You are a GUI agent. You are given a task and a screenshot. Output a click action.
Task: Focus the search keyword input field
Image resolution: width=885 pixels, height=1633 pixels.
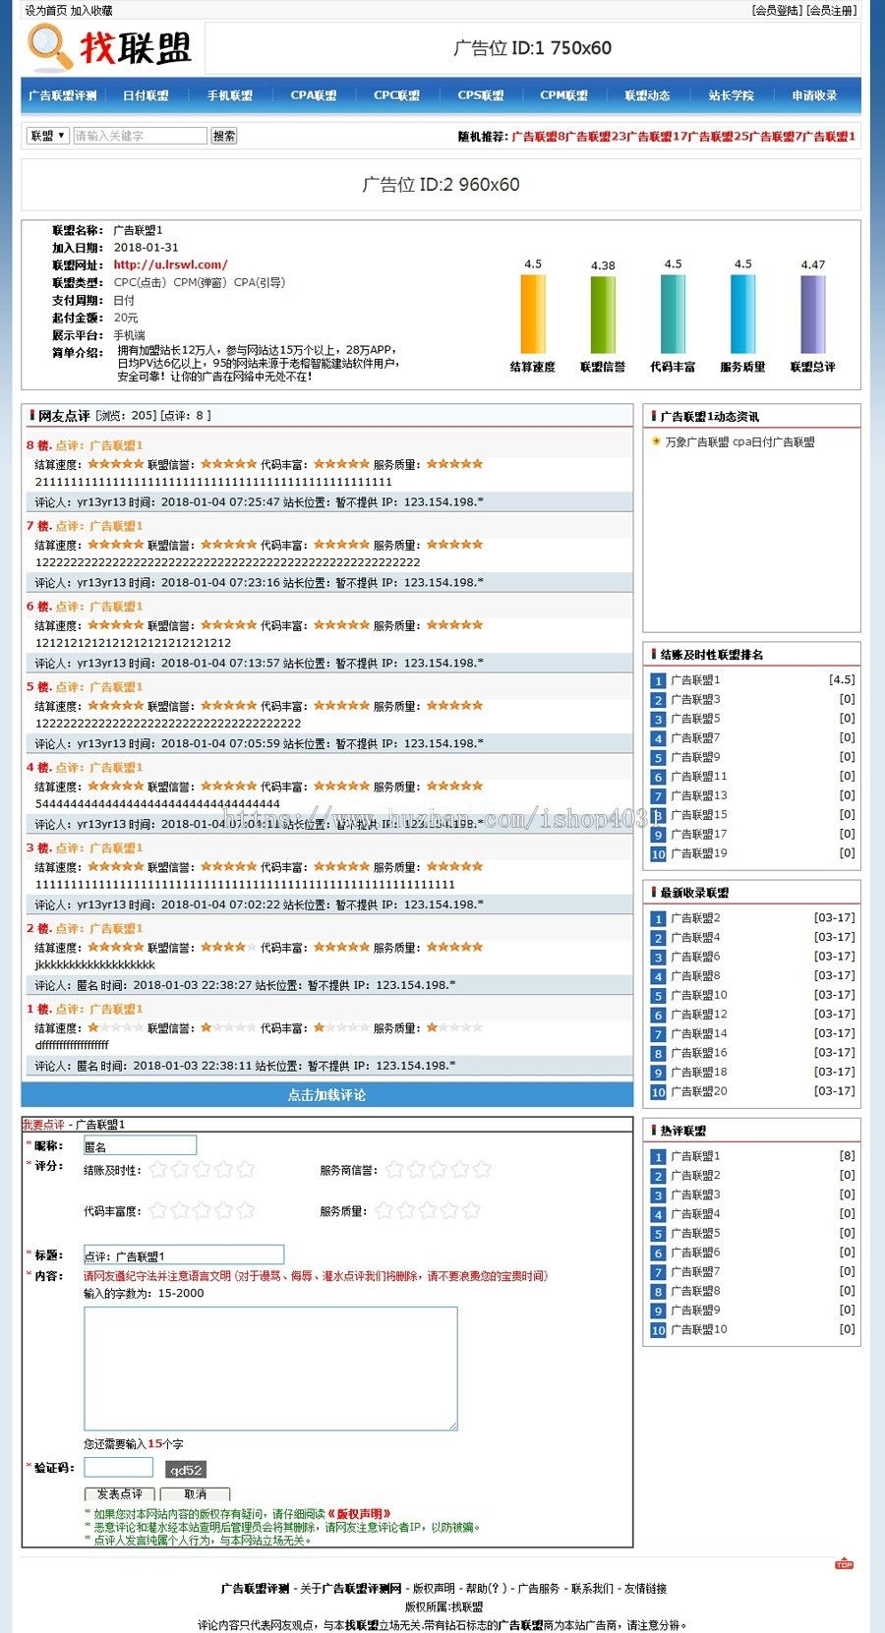[140, 136]
